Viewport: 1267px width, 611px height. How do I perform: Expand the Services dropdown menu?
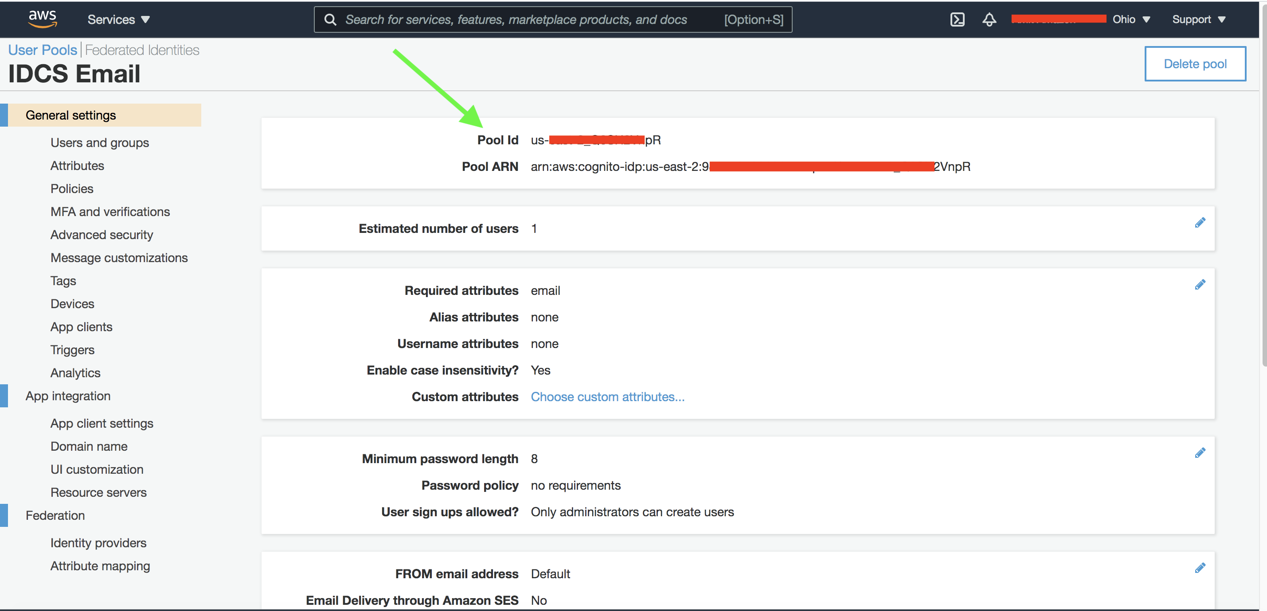coord(118,19)
